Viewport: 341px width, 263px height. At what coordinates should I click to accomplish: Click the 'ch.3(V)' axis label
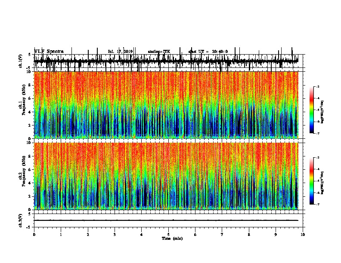[x=20, y=220]
